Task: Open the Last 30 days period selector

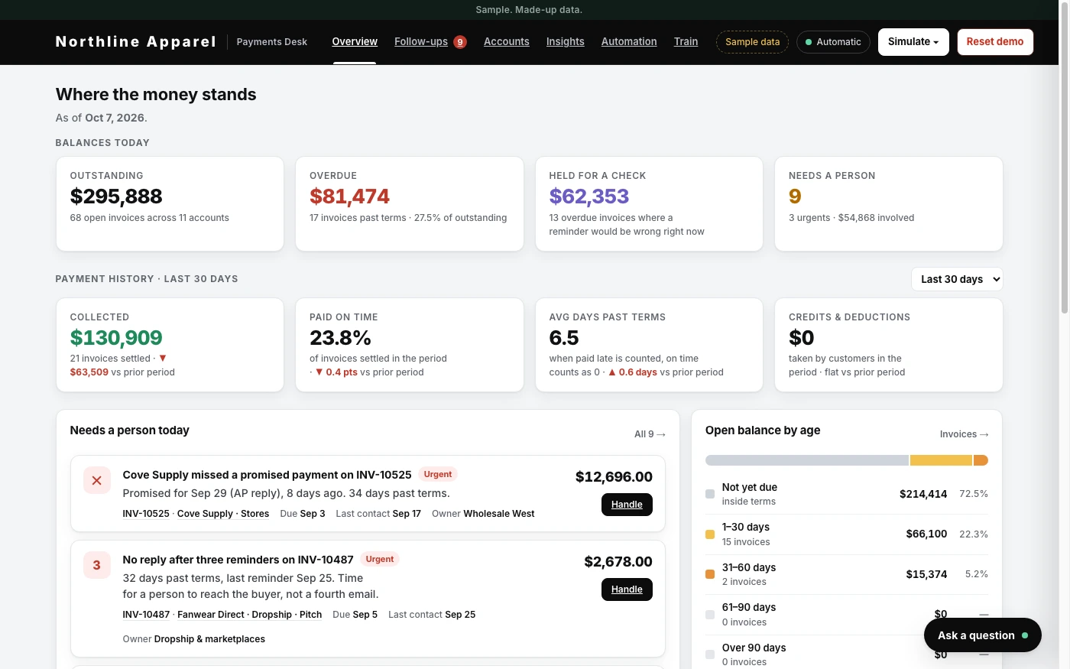Action: pyautogui.click(x=957, y=279)
